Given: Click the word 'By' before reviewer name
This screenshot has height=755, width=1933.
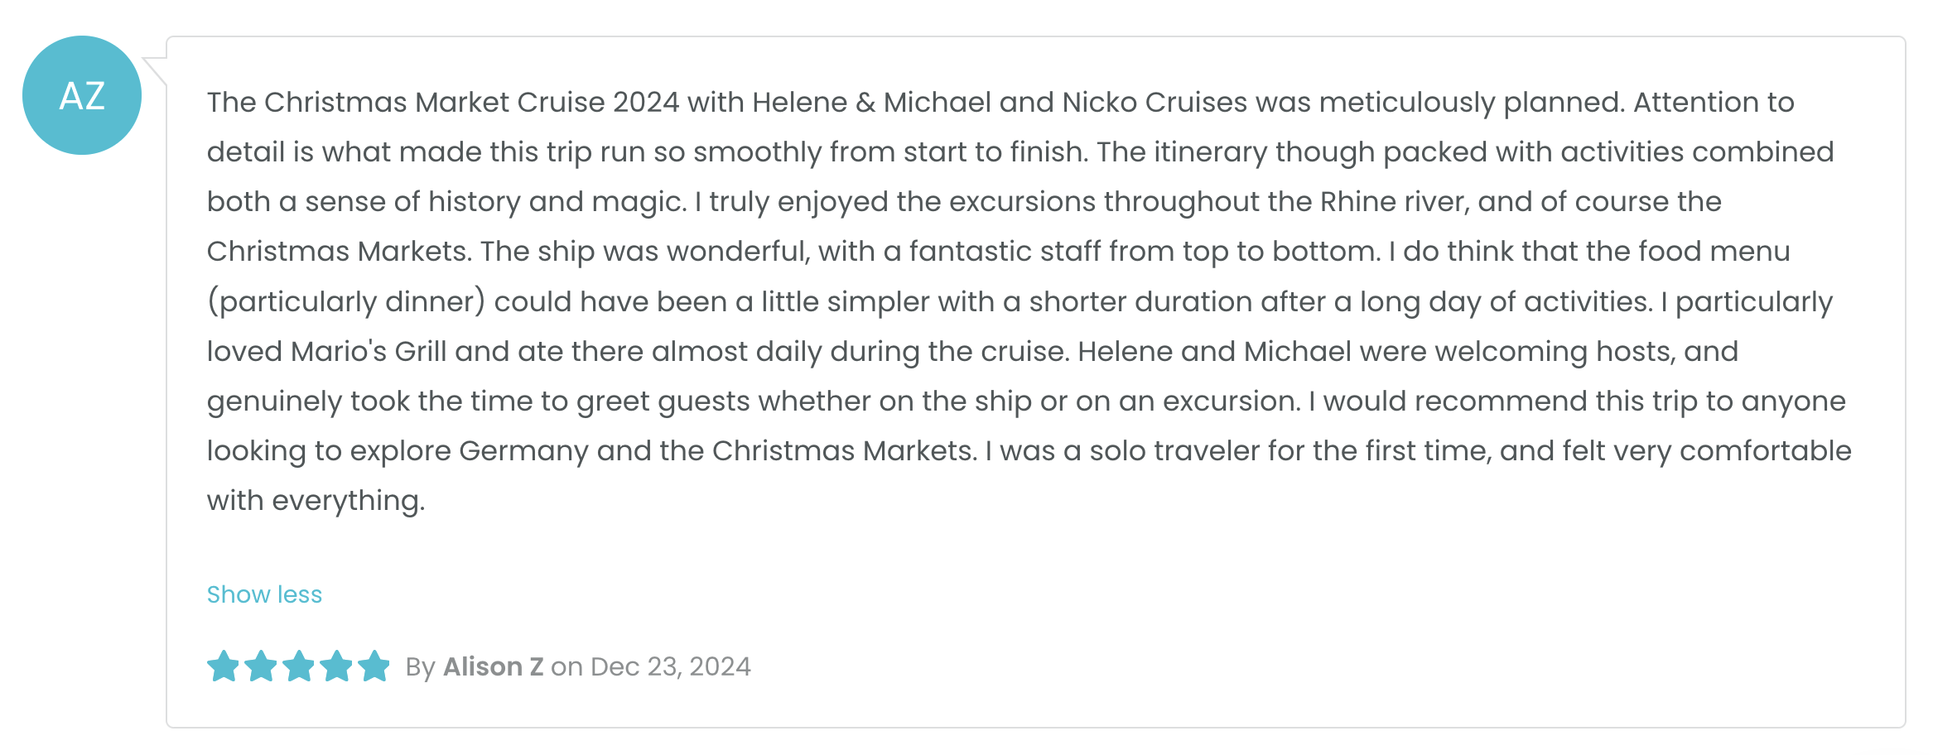Looking at the screenshot, I should pos(421,667).
